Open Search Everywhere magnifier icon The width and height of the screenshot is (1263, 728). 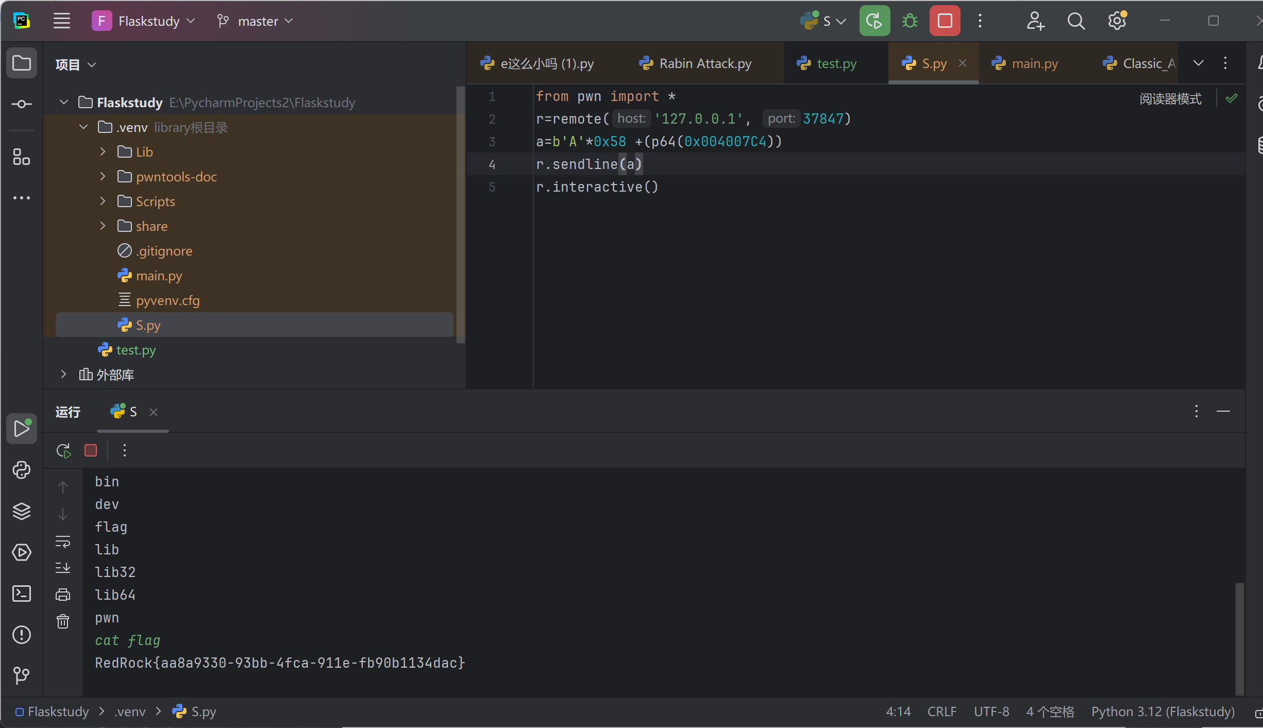click(x=1076, y=21)
